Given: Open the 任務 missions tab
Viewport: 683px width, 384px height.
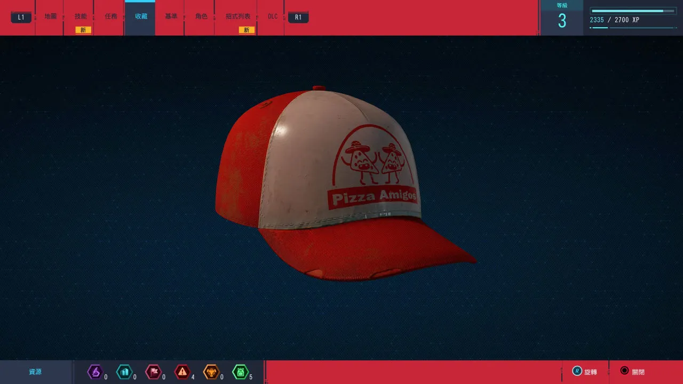Looking at the screenshot, I should 111,17.
